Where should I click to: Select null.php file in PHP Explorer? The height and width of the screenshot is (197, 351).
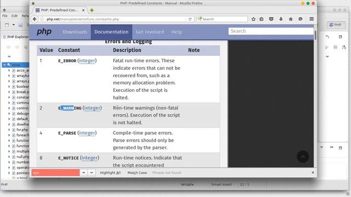click(22, 157)
